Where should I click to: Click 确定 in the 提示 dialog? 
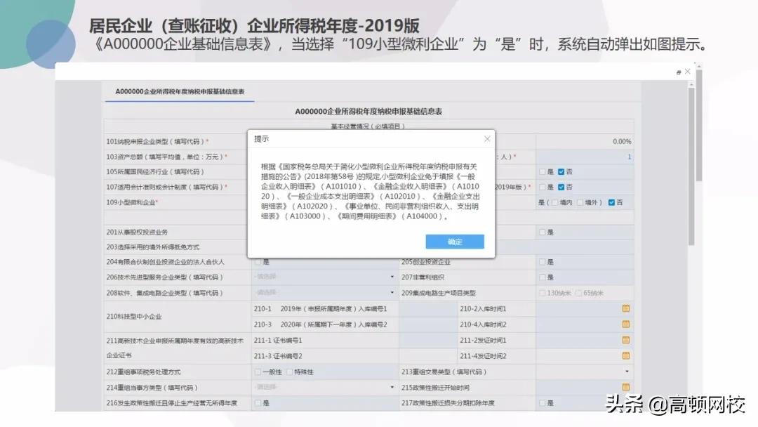click(455, 242)
